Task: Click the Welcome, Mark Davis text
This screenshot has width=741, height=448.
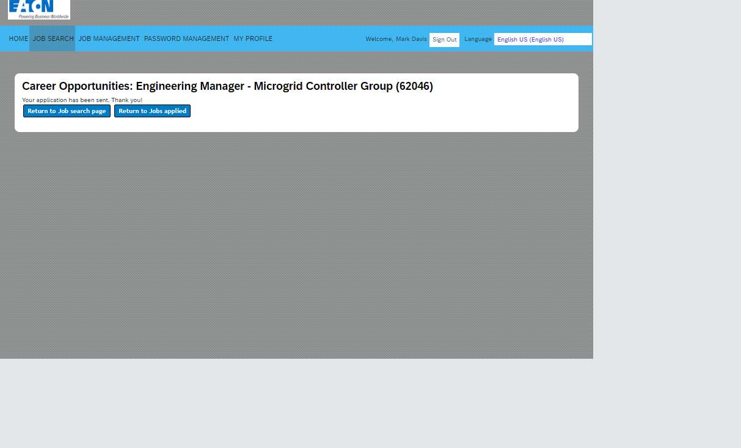Action: tap(396, 39)
